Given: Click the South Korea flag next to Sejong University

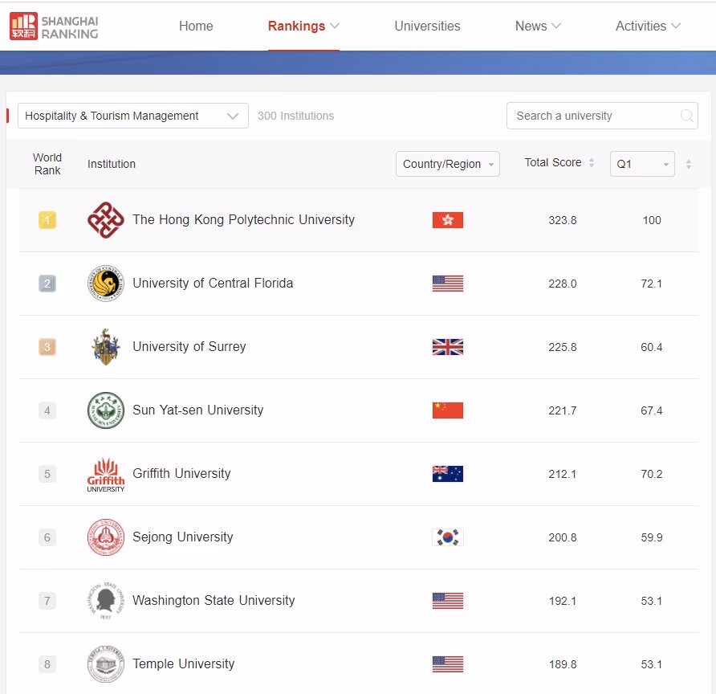Looking at the screenshot, I should (x=447, y=537).
